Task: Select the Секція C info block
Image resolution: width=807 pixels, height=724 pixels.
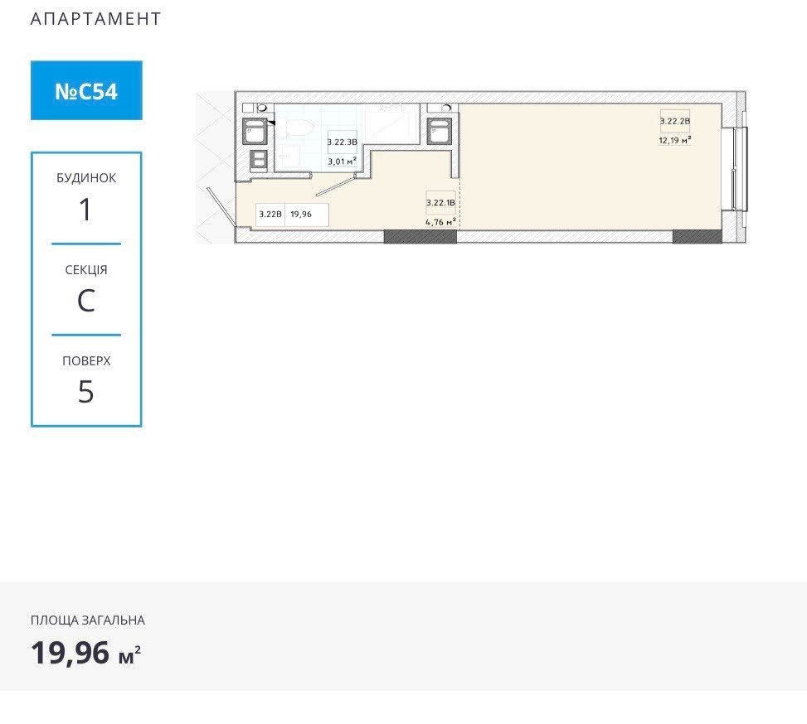Action: 86,290
